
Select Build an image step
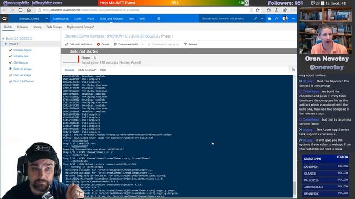click(22, 69)
